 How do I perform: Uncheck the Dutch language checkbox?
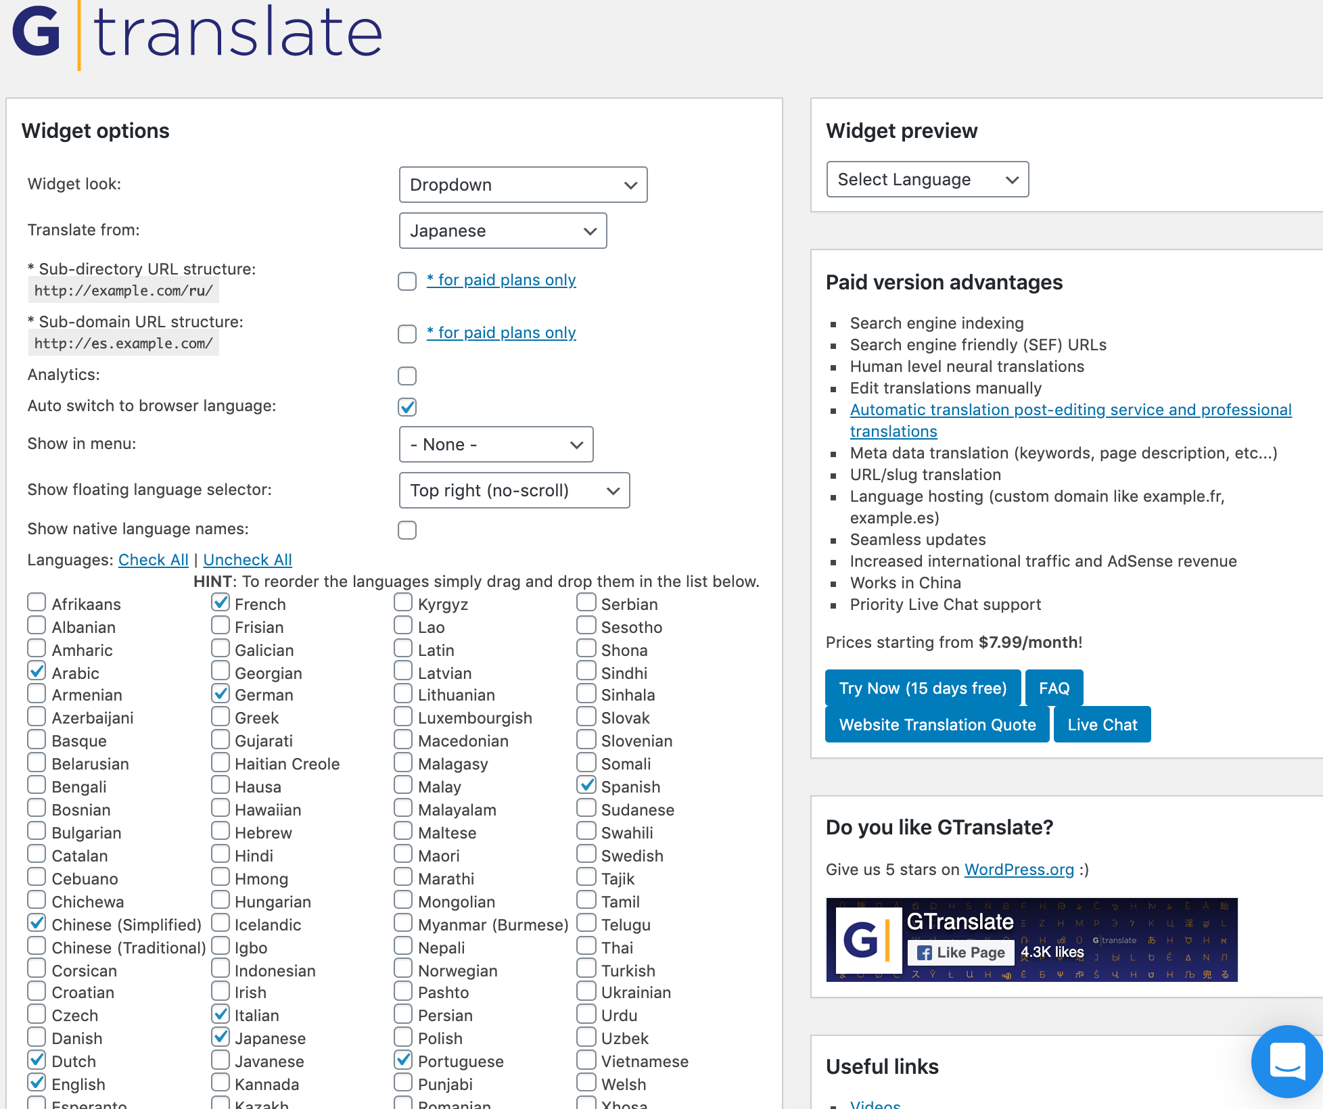click(37, 1059)
